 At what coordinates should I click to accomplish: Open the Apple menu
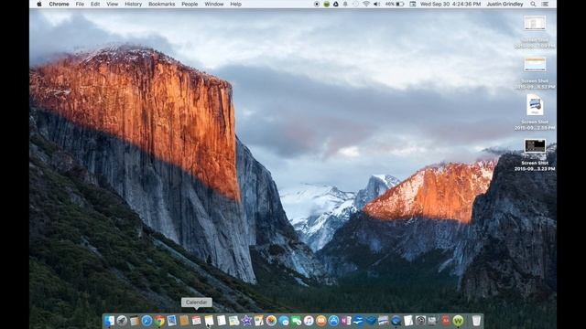[39, 4]
